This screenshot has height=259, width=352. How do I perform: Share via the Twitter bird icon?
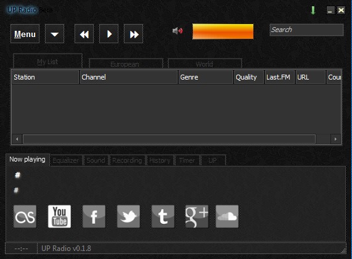coord(128,216)
